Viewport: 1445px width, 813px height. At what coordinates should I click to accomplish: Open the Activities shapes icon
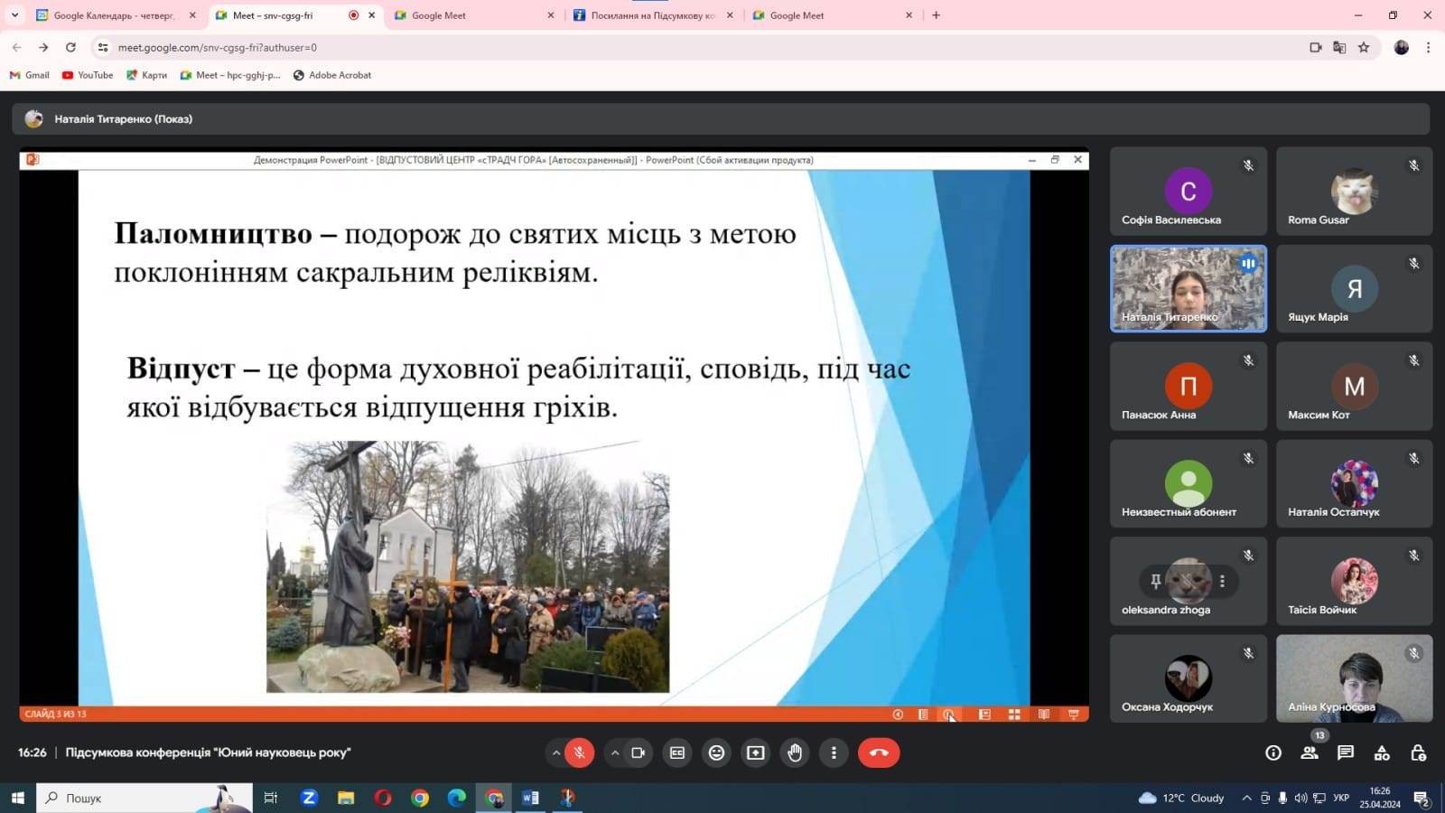pos(1382,752)
